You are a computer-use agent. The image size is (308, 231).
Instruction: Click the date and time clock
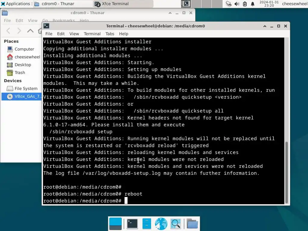[269, 4]
